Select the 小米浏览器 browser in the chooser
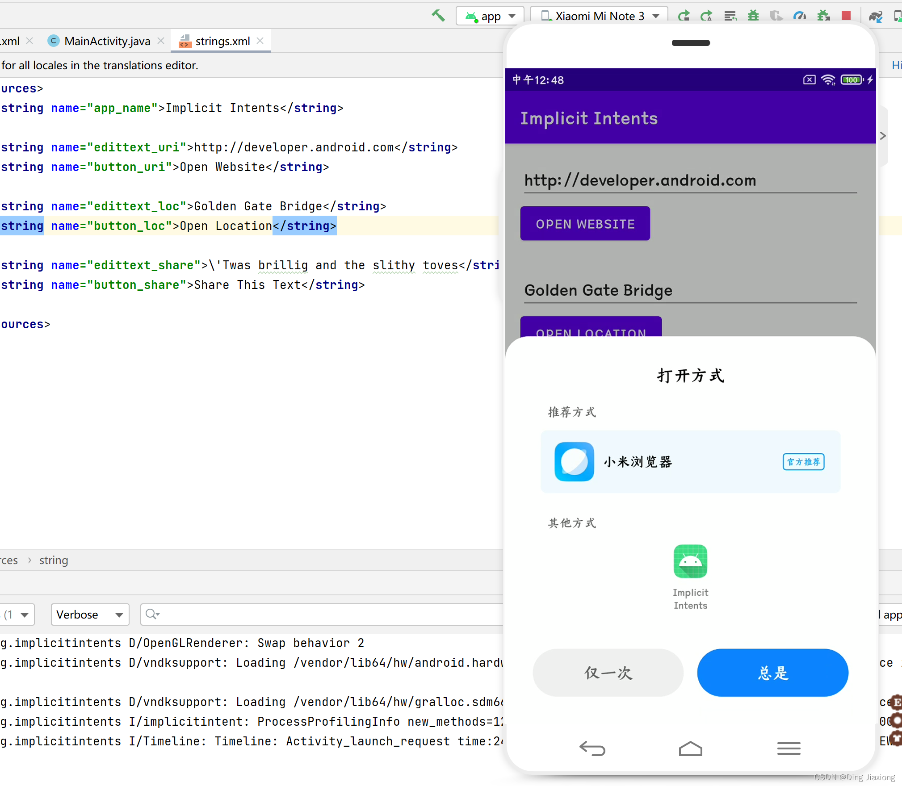902x786 pixels. coord(638,462)
